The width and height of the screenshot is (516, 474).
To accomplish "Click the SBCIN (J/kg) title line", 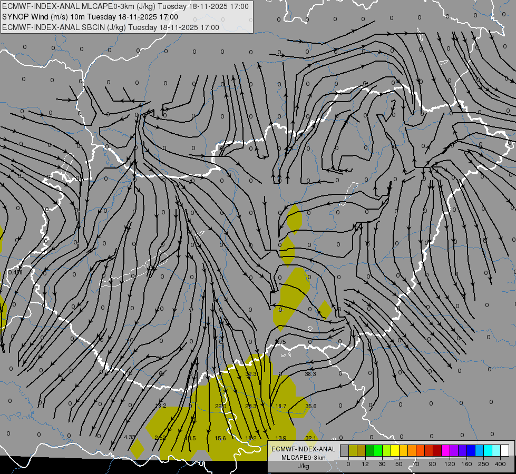I will [111, 27].
